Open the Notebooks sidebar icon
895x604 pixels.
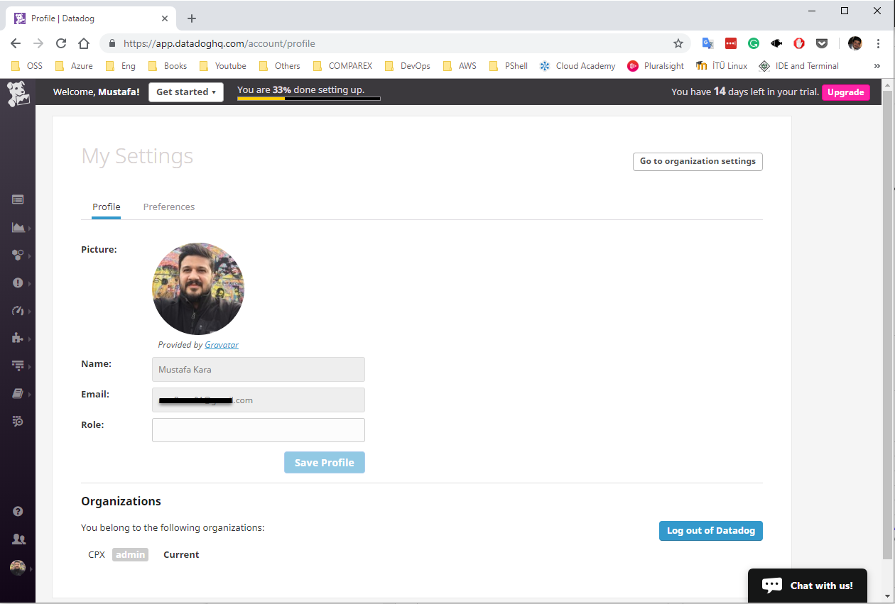point(18,393)
